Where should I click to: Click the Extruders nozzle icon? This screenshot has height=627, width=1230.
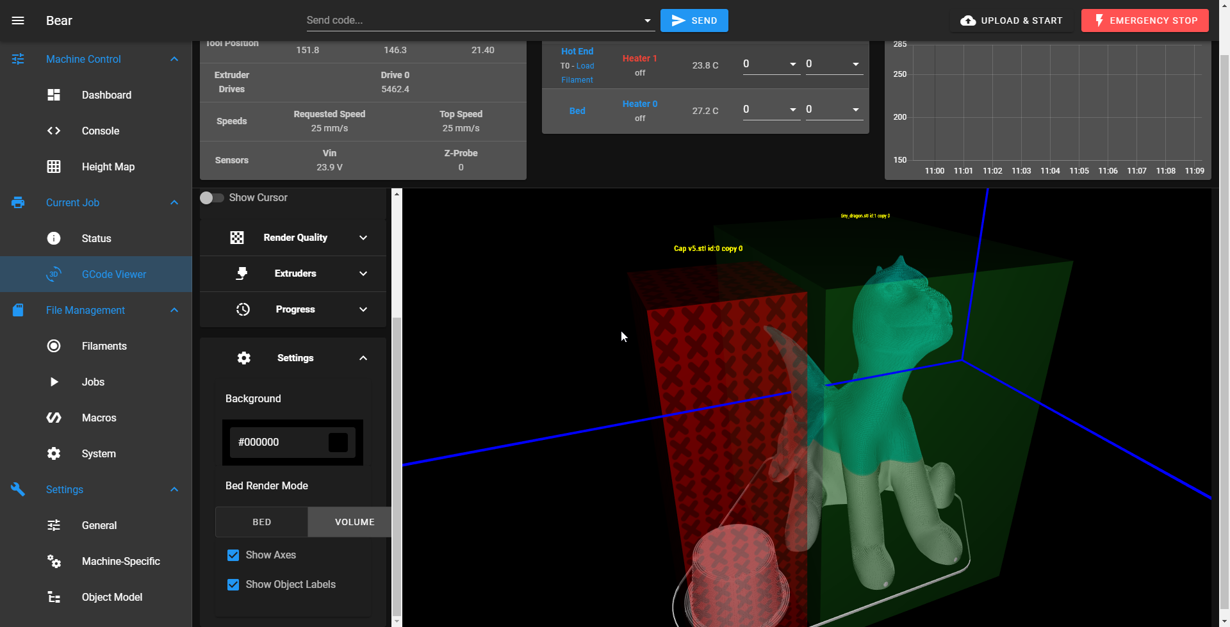[x=242, y=273]
